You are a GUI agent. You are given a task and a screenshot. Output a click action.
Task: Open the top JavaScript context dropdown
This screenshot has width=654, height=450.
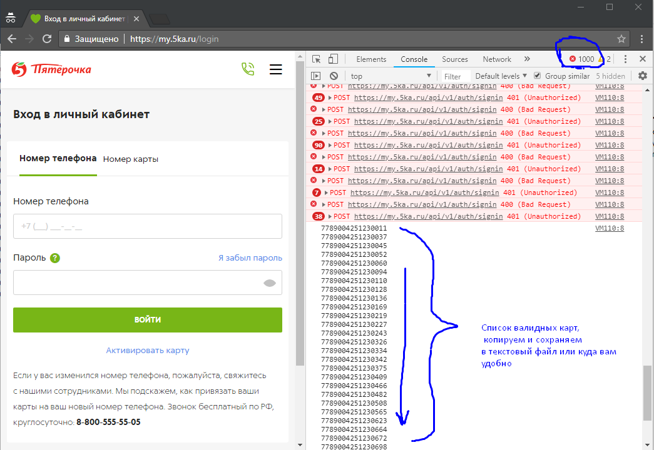coord(391,76)
